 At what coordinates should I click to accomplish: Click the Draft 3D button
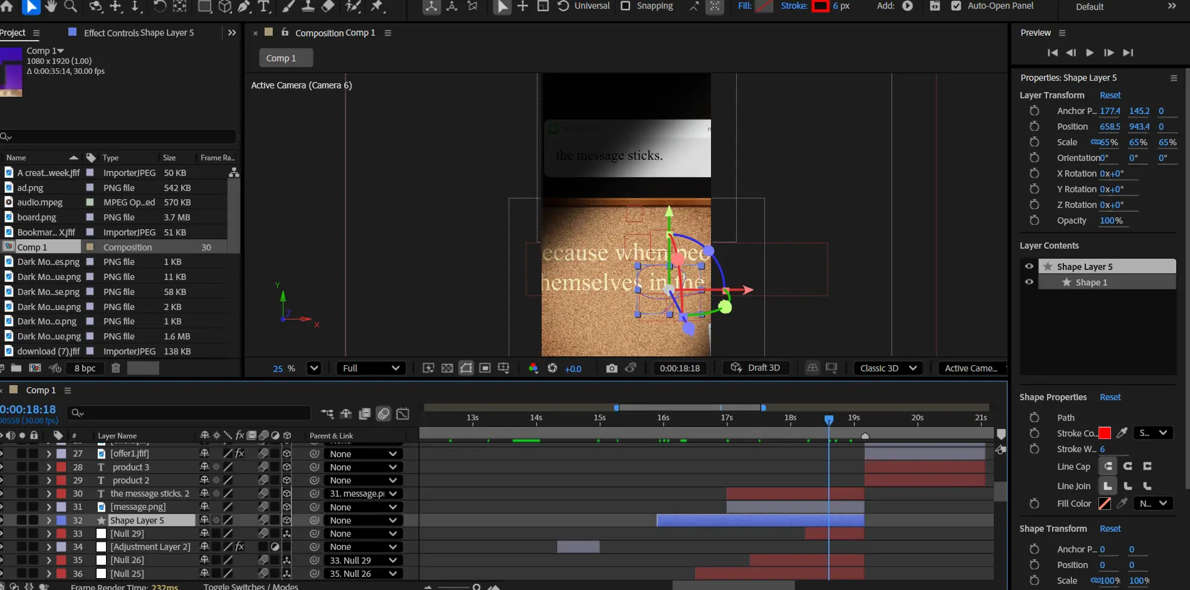[x=756, y=368]
